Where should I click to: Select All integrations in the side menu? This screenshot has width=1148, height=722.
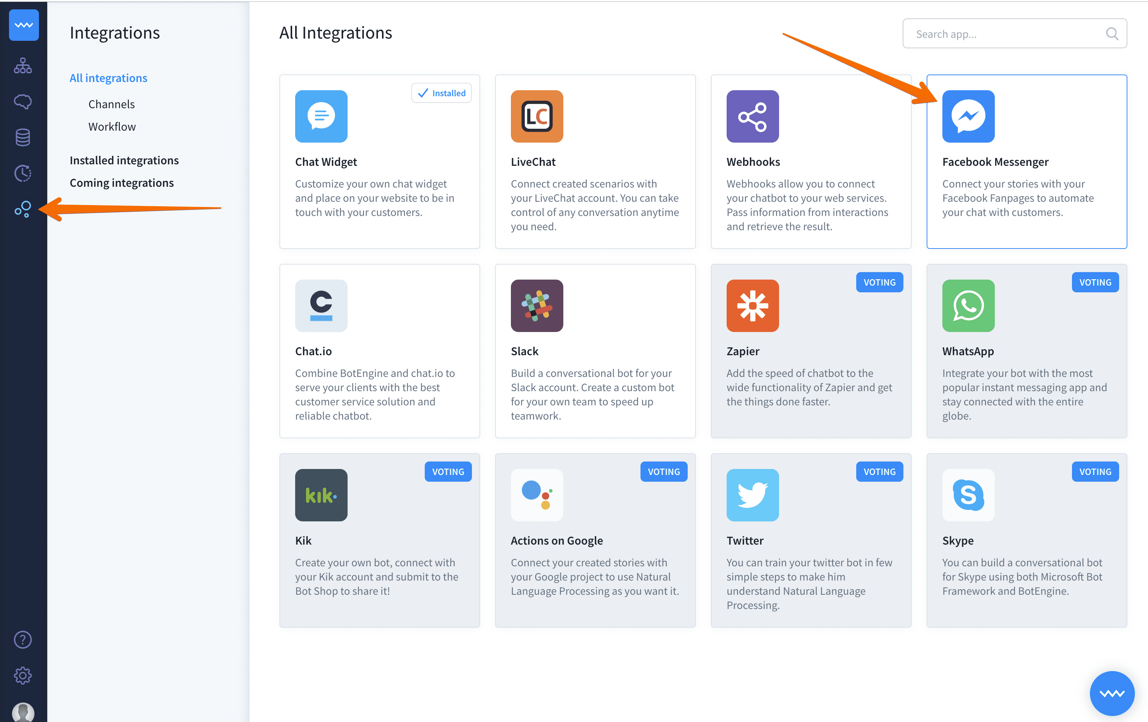(108, 78)
